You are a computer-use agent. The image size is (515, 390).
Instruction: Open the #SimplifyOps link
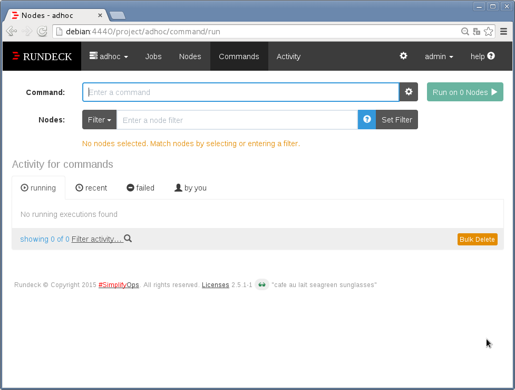tap(119, 285)
